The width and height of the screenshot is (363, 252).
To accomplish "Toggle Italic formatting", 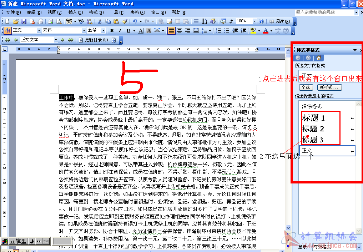I will pos(120,31).
